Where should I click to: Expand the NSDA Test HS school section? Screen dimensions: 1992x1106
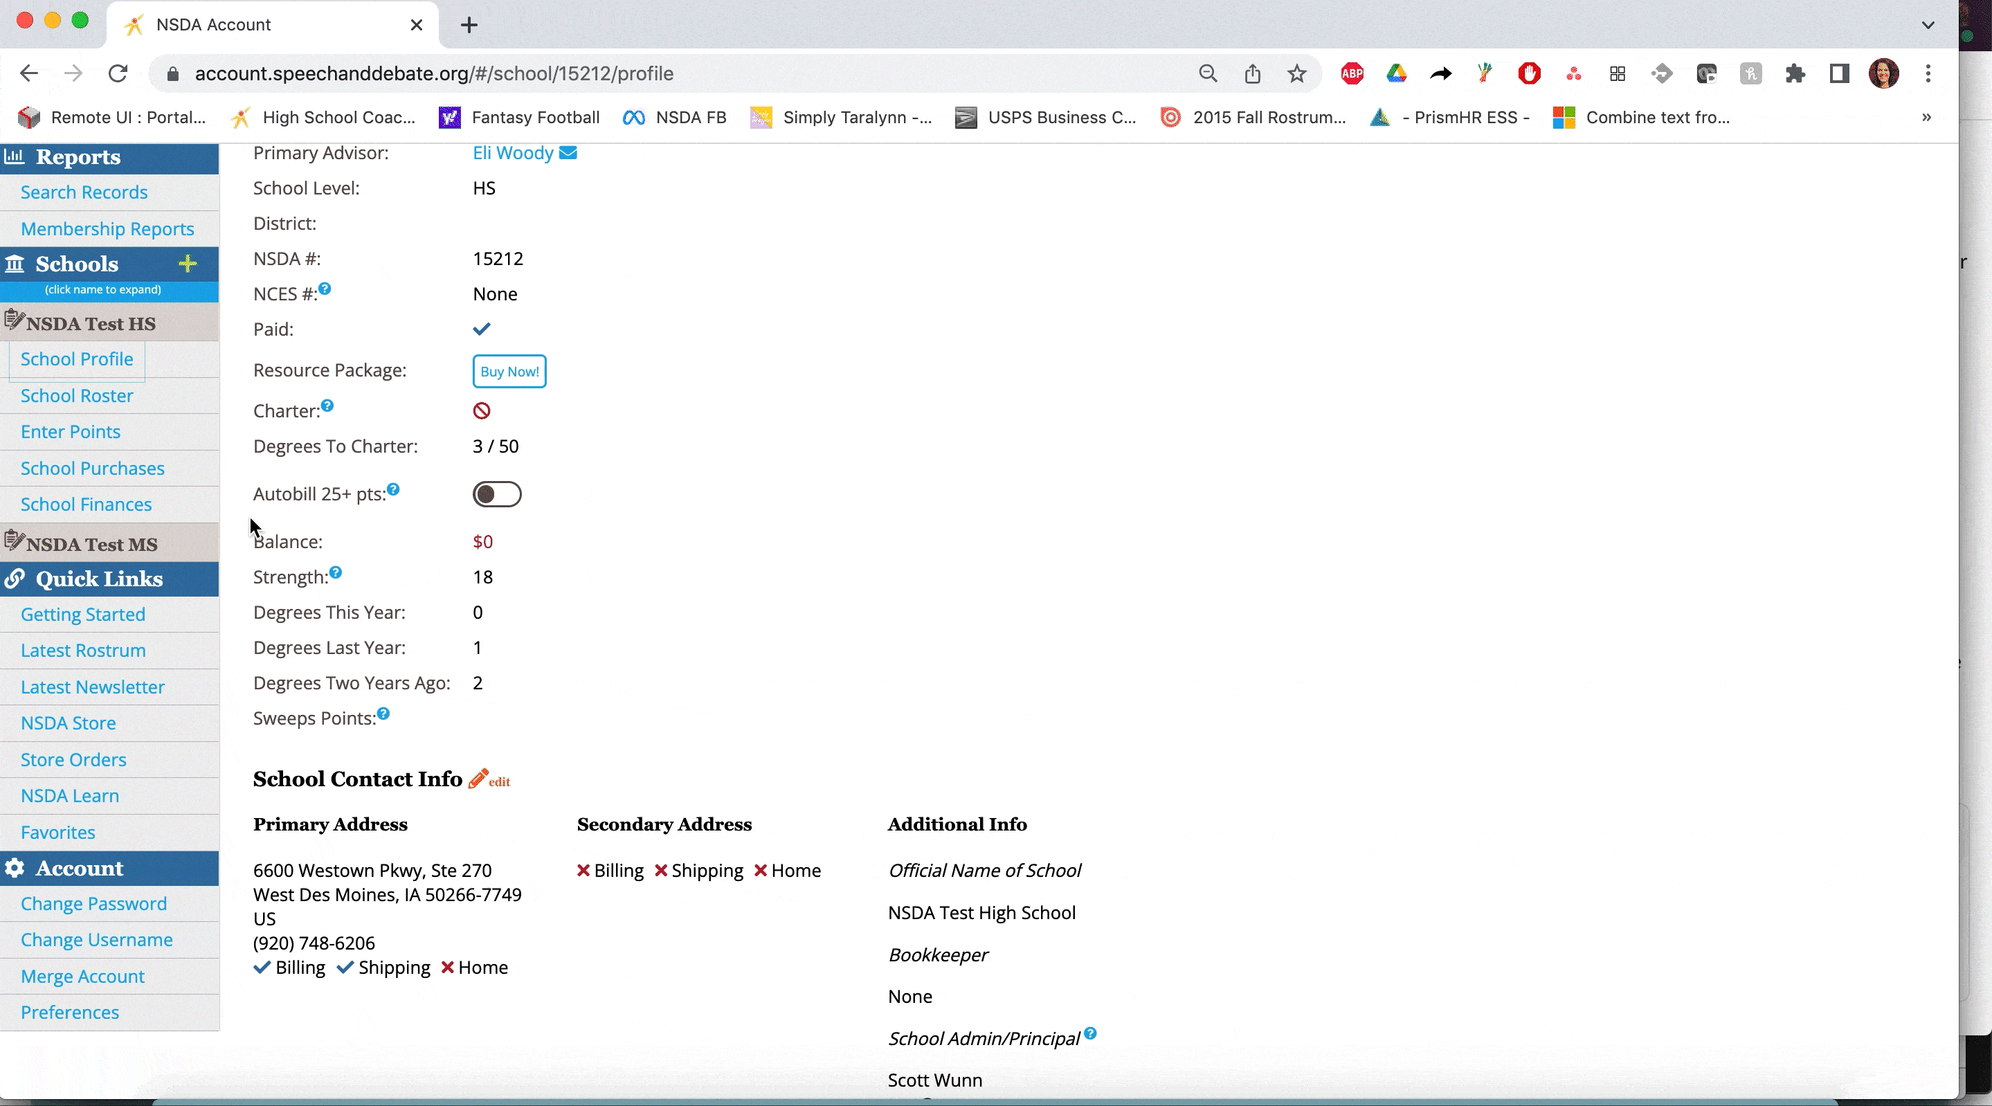[91, 323]
